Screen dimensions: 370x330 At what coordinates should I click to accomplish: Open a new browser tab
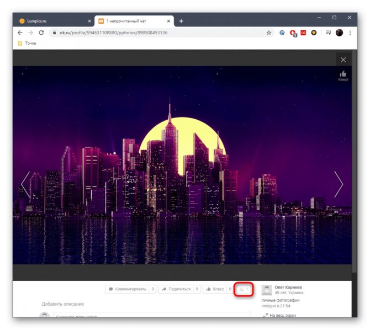[181, 21]
